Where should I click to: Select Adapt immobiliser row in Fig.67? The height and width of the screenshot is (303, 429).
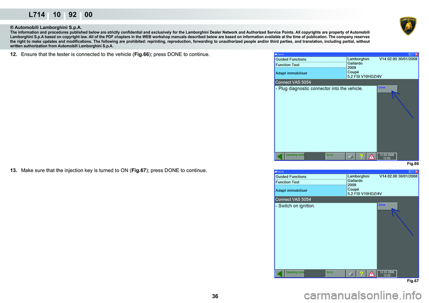tap(310, 191)
